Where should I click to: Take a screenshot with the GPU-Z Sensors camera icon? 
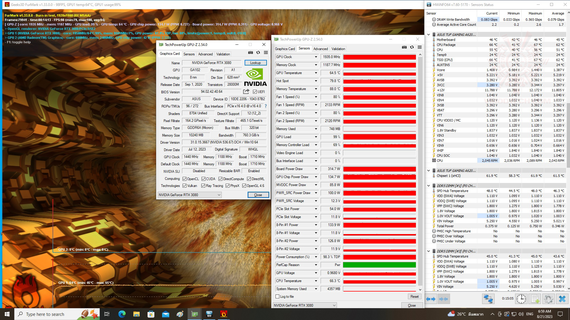tap(404, 47)
